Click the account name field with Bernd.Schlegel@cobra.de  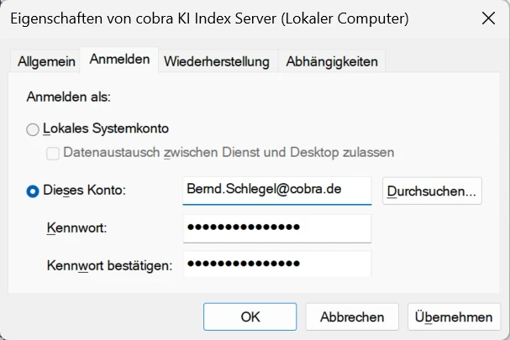[x=276, y=191]
